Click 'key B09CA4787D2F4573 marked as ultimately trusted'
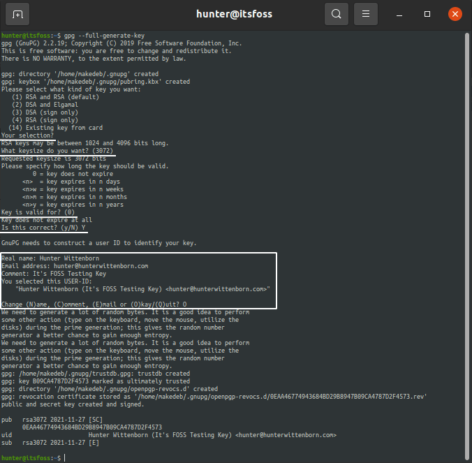Image resolution: width=472 pixels, height=463 pixels. pyautogui.click(x=105, y=381)
